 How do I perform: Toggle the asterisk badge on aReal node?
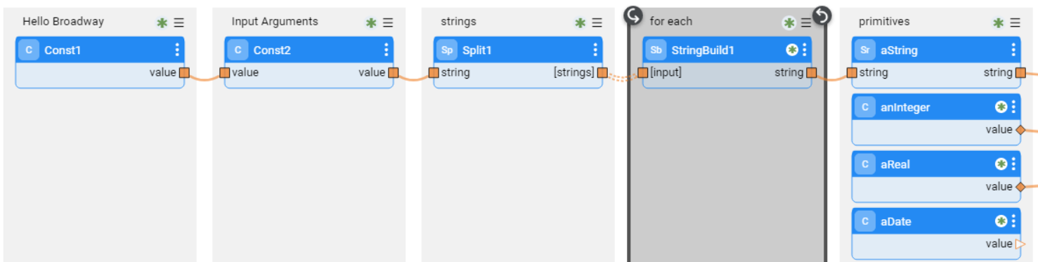click(1001, 164)
